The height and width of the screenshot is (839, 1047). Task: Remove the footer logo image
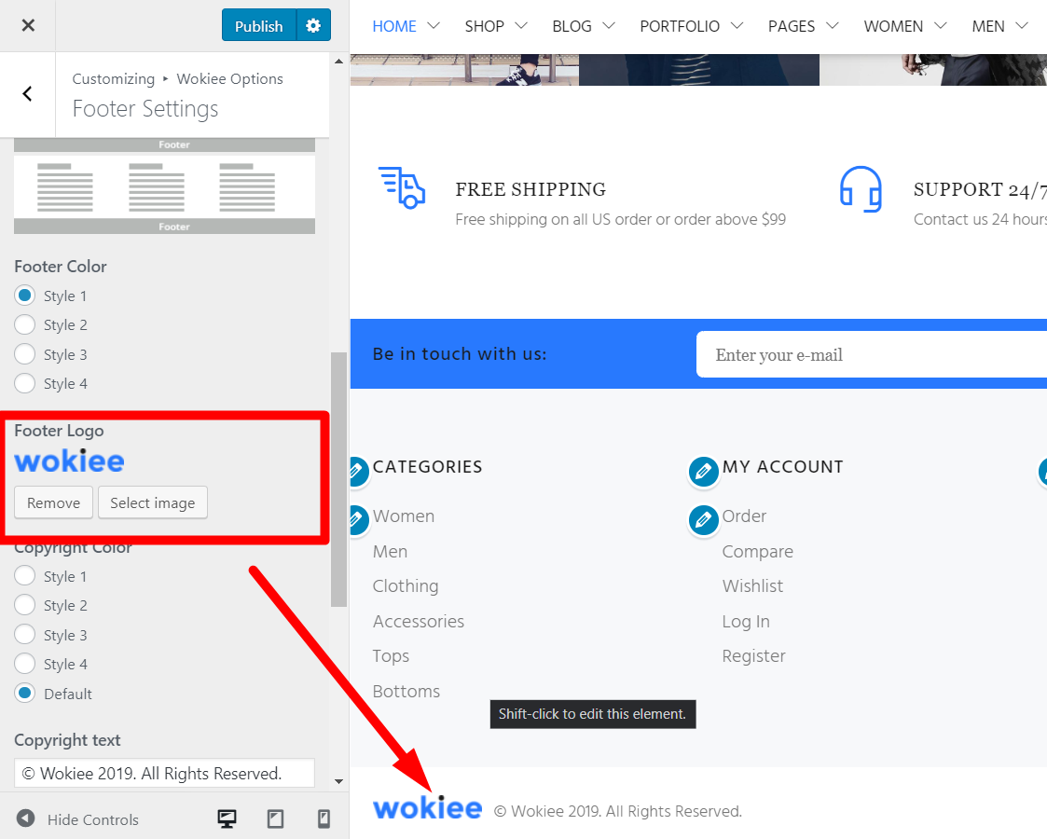pyautogui.click(x=53, y=502)
